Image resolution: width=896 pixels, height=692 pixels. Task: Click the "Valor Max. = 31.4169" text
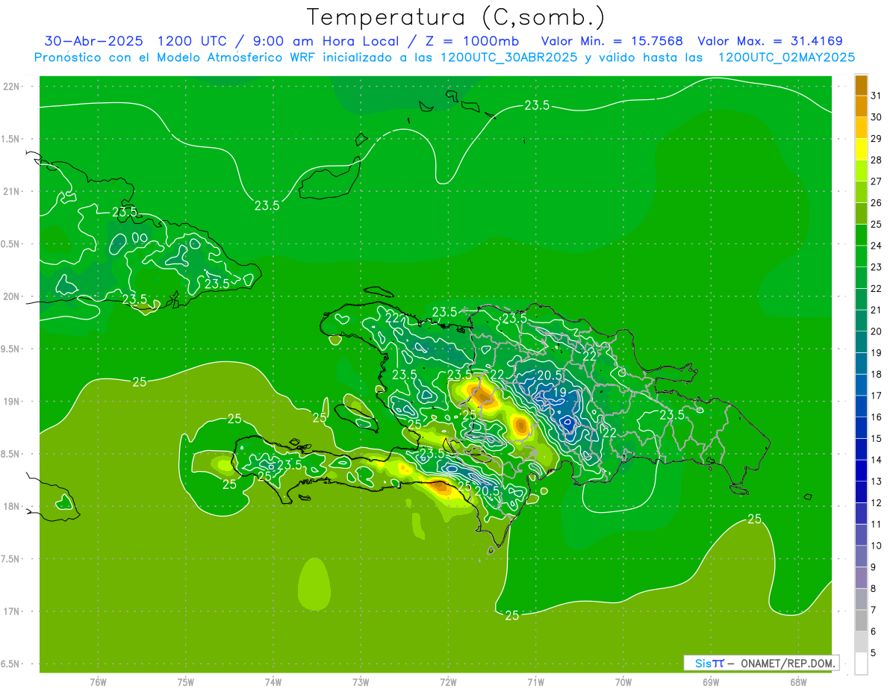point(770,41)
